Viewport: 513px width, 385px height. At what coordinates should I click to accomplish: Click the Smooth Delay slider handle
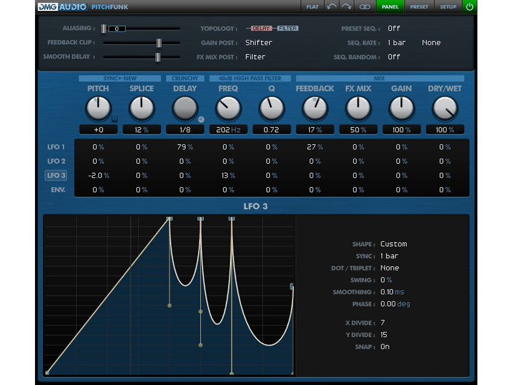tap(158, 57)
